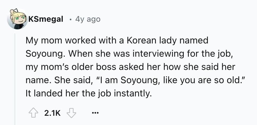Click the 2.1K vote score
The height and width of the screenshot is (125, 257).
52,113
